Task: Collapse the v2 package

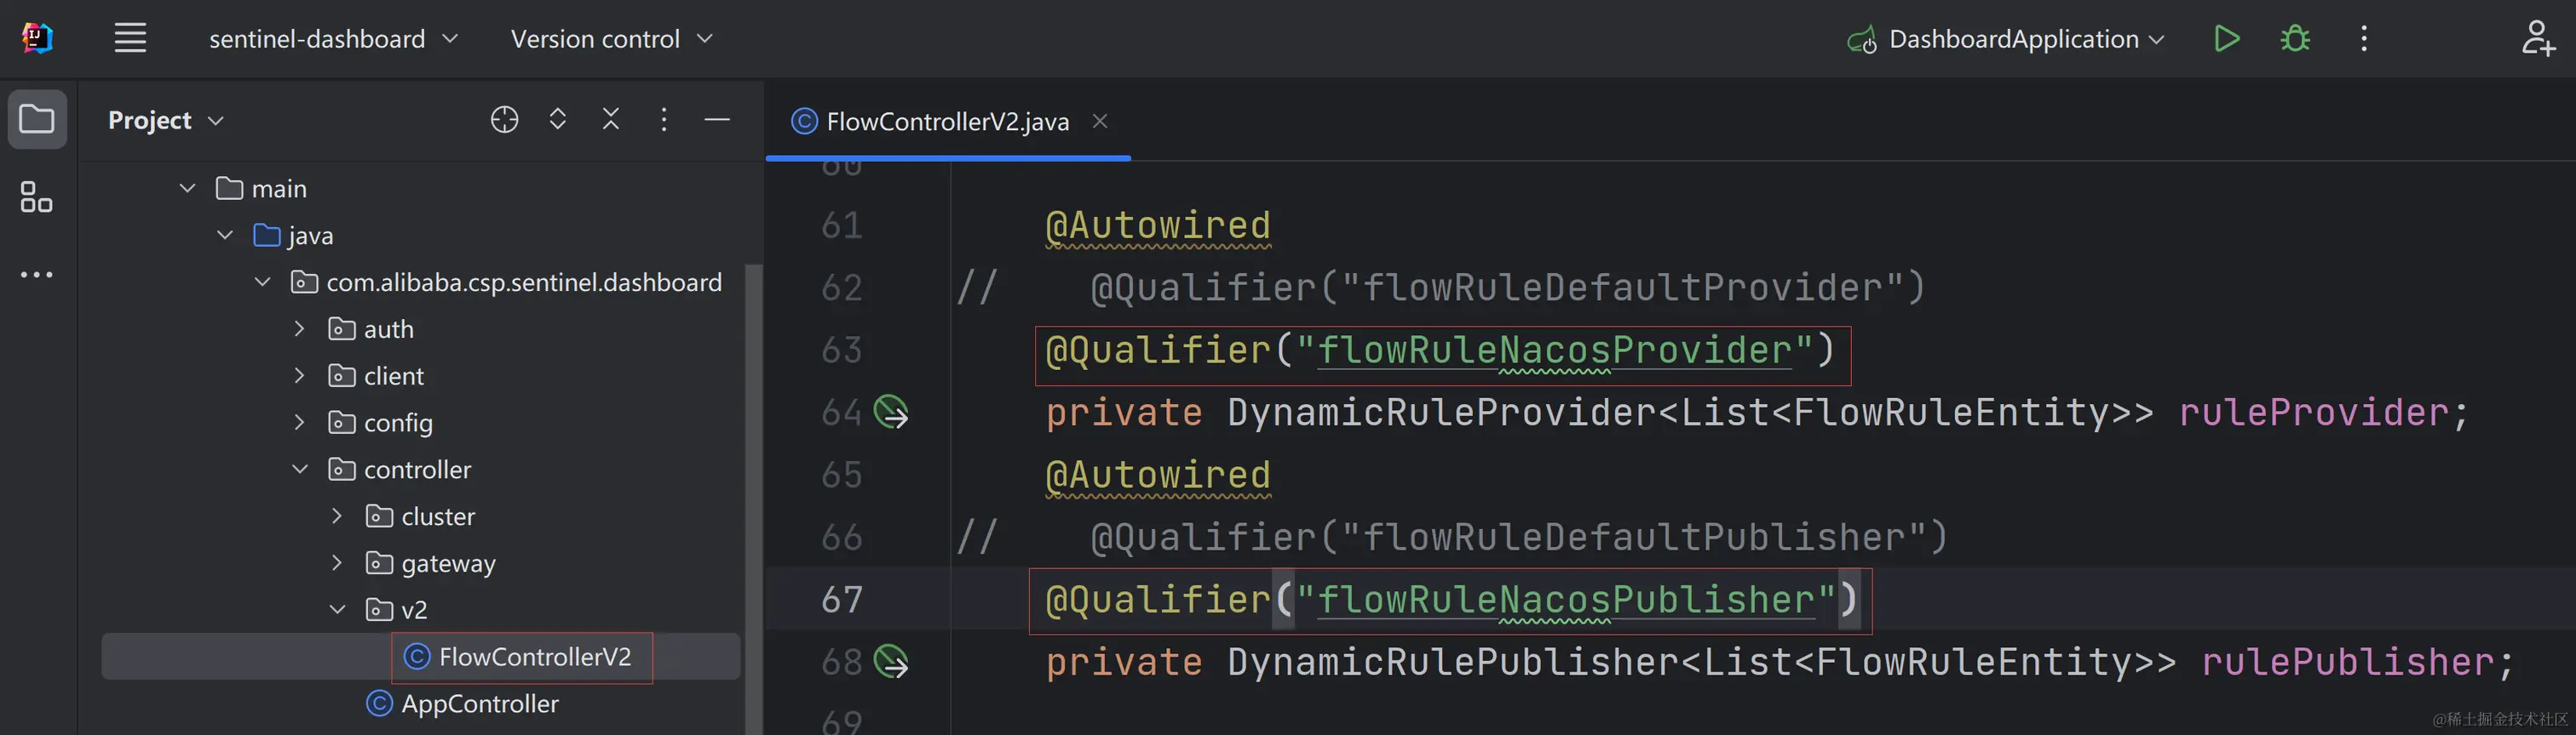Action: click(x=338, y=609)
